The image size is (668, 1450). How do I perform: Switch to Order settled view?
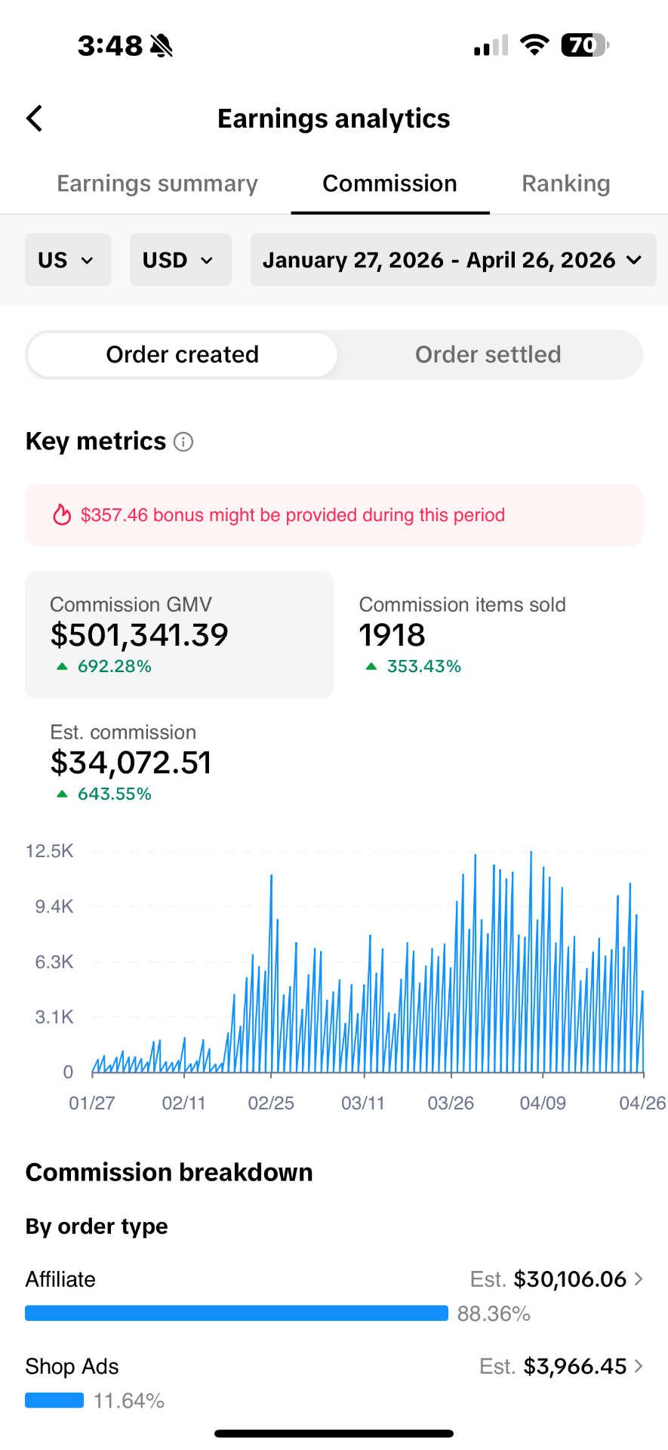(x=488, y=354)
